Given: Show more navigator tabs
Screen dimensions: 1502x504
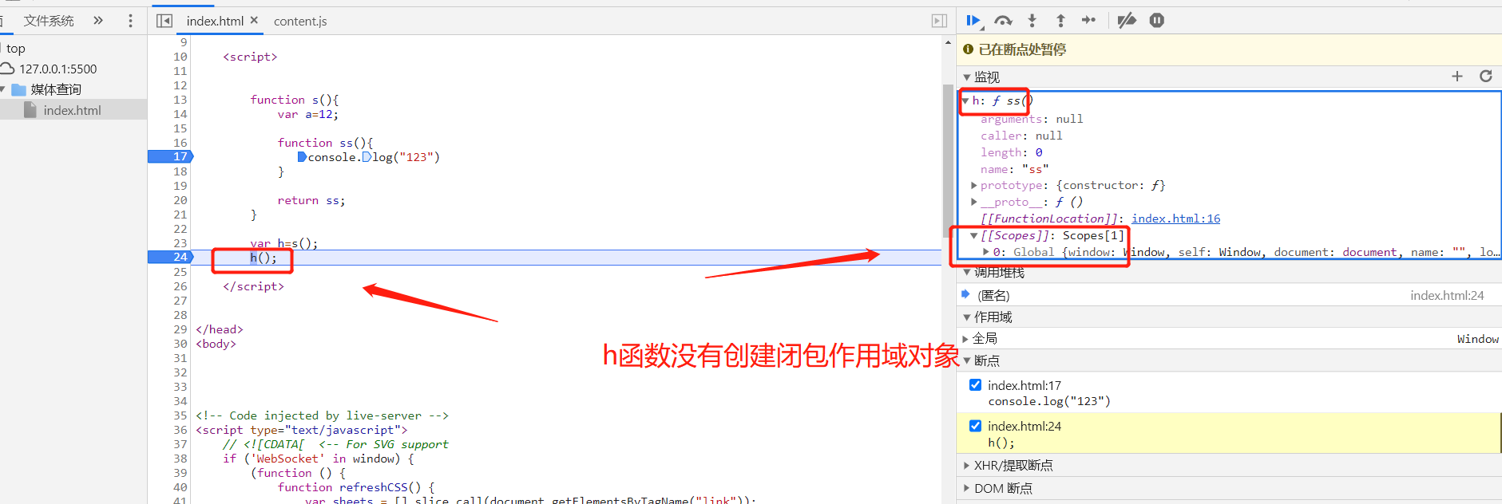Looking at the screenshot, I should point(98,21).
